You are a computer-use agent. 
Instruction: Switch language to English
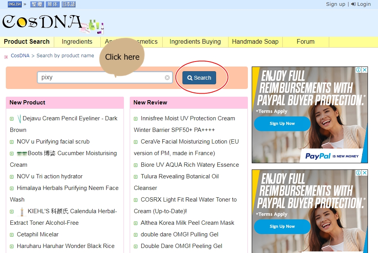tap(15, 4)
